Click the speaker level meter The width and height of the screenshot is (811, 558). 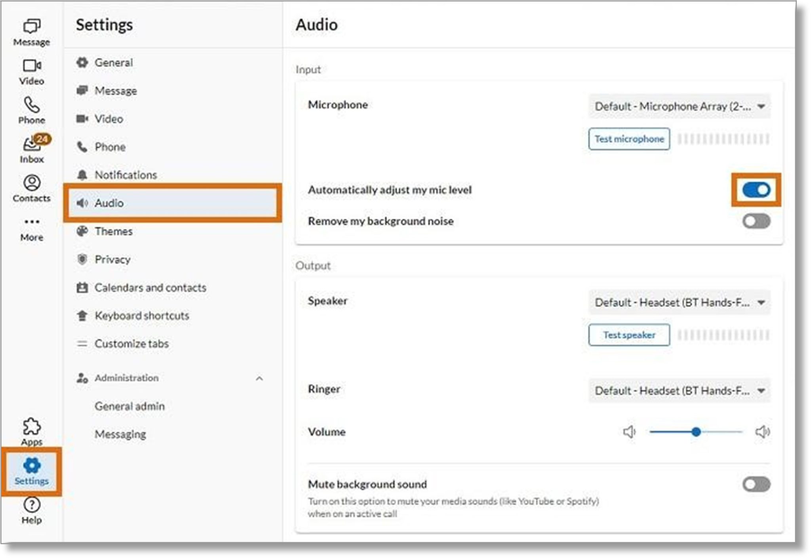click(x=723, y=335)
